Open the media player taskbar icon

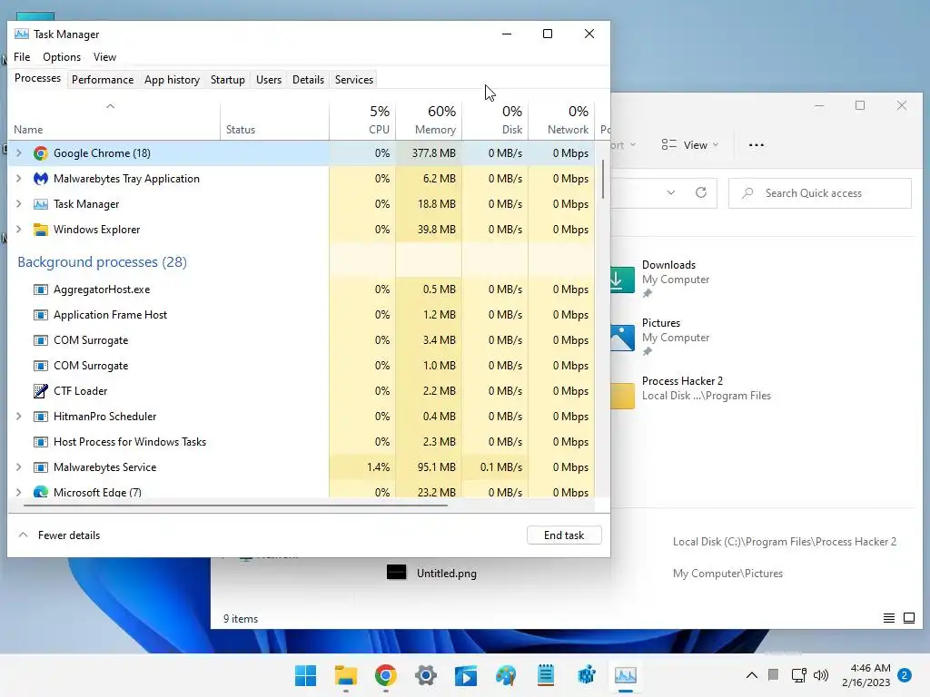coord(466,675)
